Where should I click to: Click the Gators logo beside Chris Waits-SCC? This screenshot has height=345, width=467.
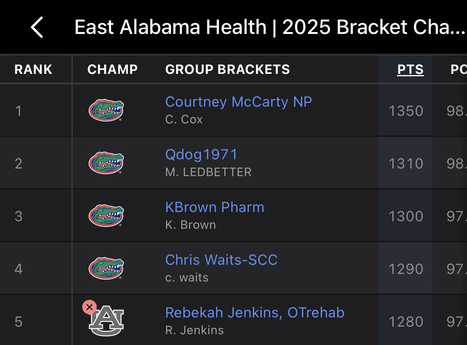pos(106,269)
